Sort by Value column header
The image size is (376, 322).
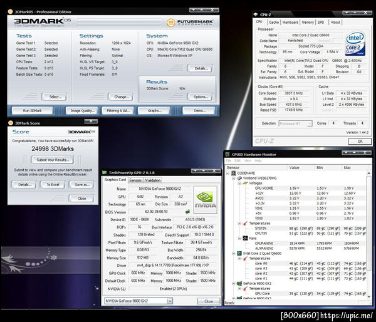click(x=300, y=168)
